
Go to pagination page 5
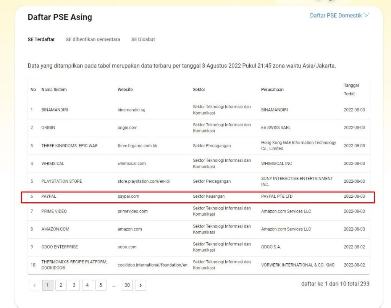coord(101,285)
